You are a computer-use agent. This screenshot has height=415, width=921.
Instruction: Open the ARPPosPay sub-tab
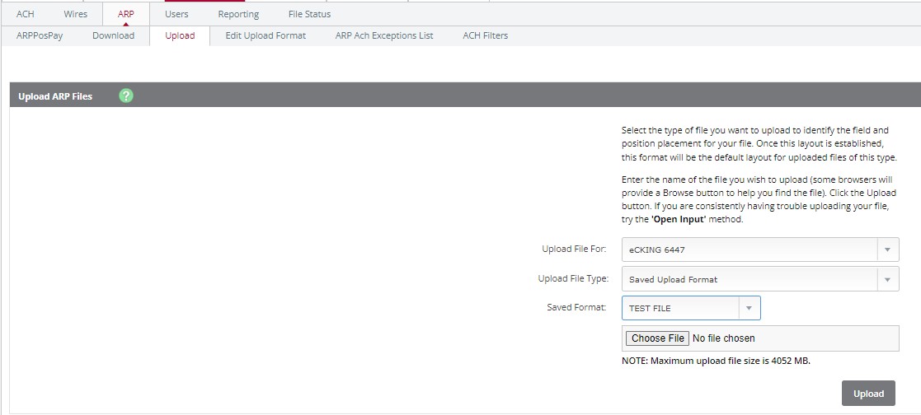[x=40, y=35]
